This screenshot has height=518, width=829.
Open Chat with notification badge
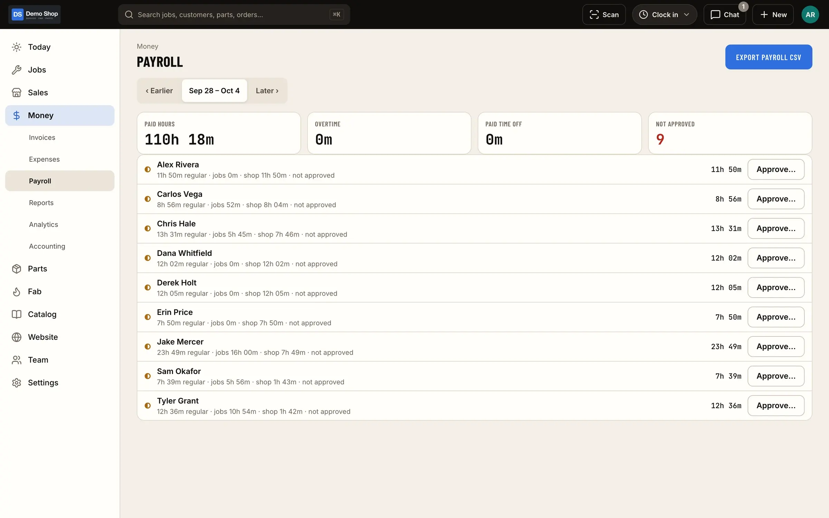point(725,15)
